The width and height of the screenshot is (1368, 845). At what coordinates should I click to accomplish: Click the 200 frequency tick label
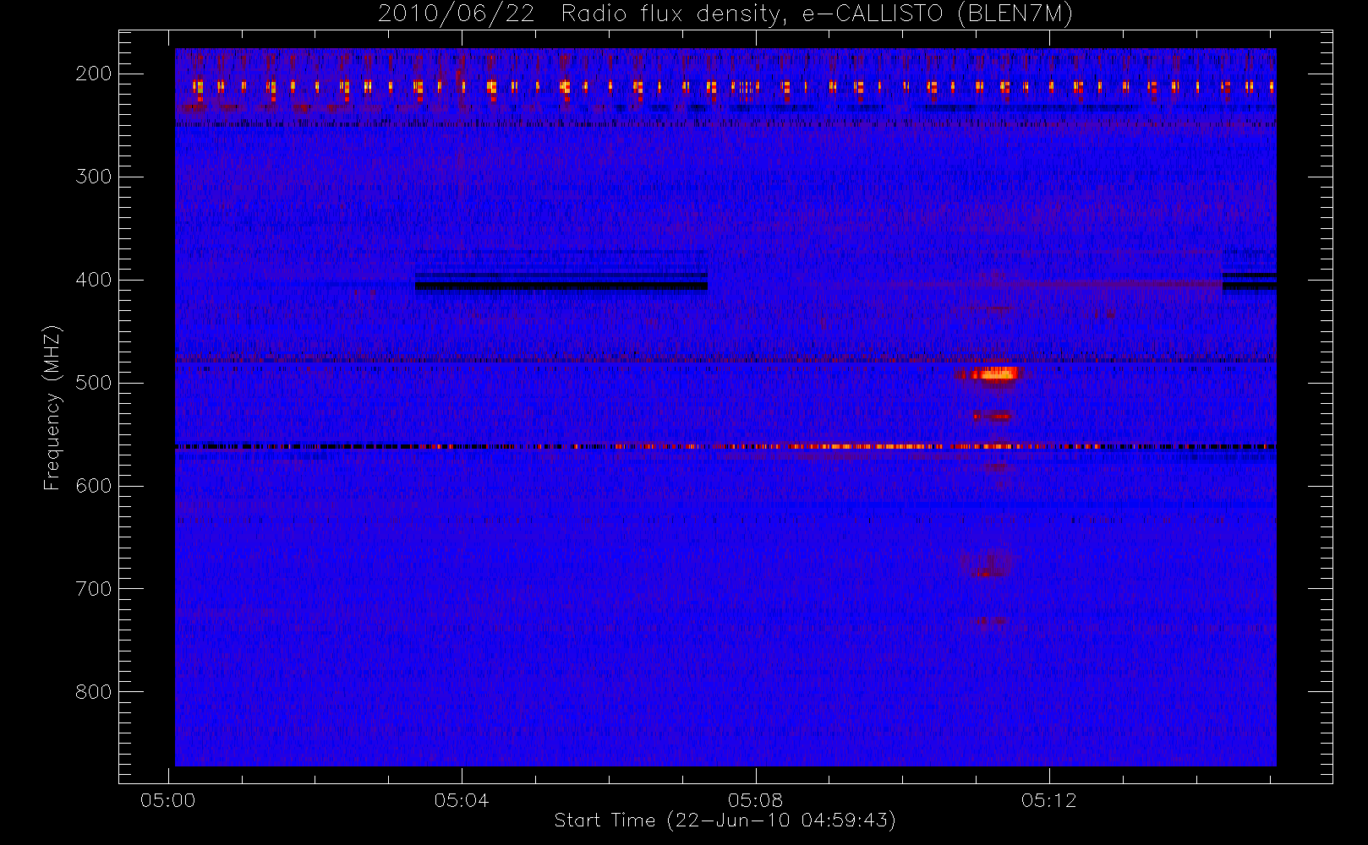pos(93,74)
